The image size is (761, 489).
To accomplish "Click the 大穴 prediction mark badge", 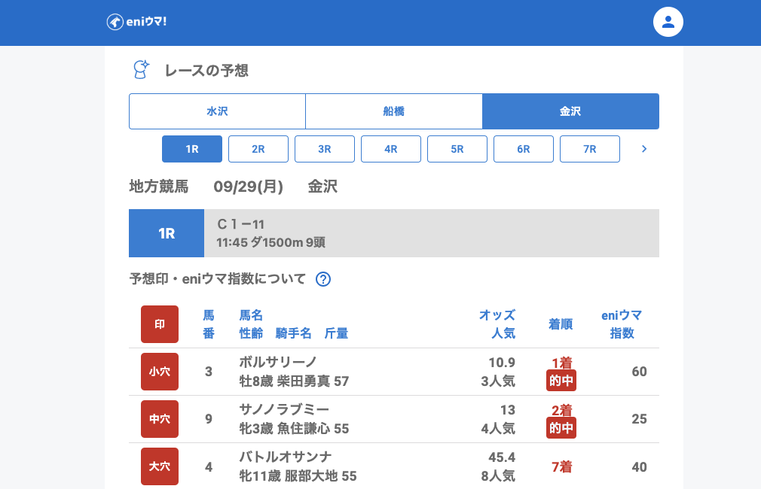I will coord(160,466).
